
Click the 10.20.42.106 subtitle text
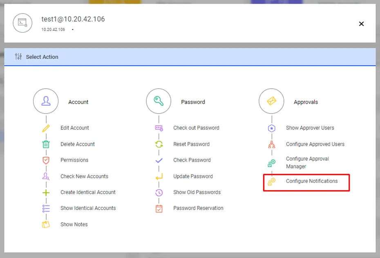pos(53,29)
